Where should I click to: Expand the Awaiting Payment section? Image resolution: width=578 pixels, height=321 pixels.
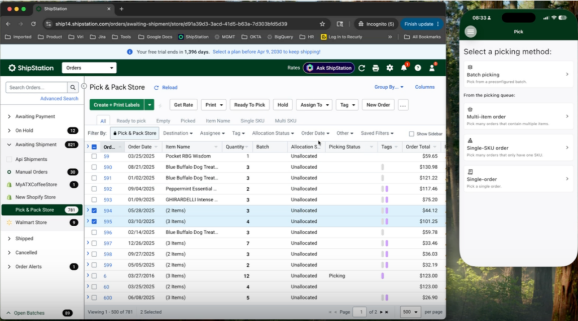(x=9, y=116)
